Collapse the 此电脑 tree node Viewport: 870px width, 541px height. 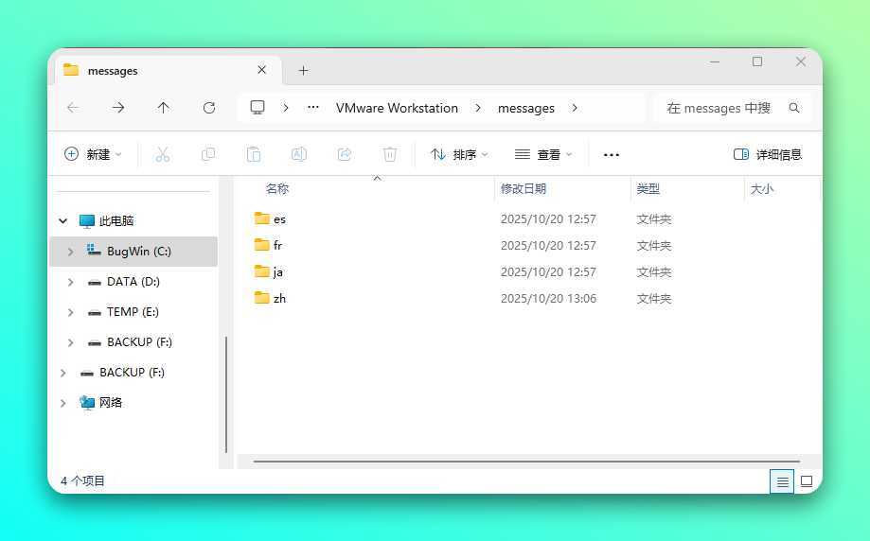click(63, 221)
